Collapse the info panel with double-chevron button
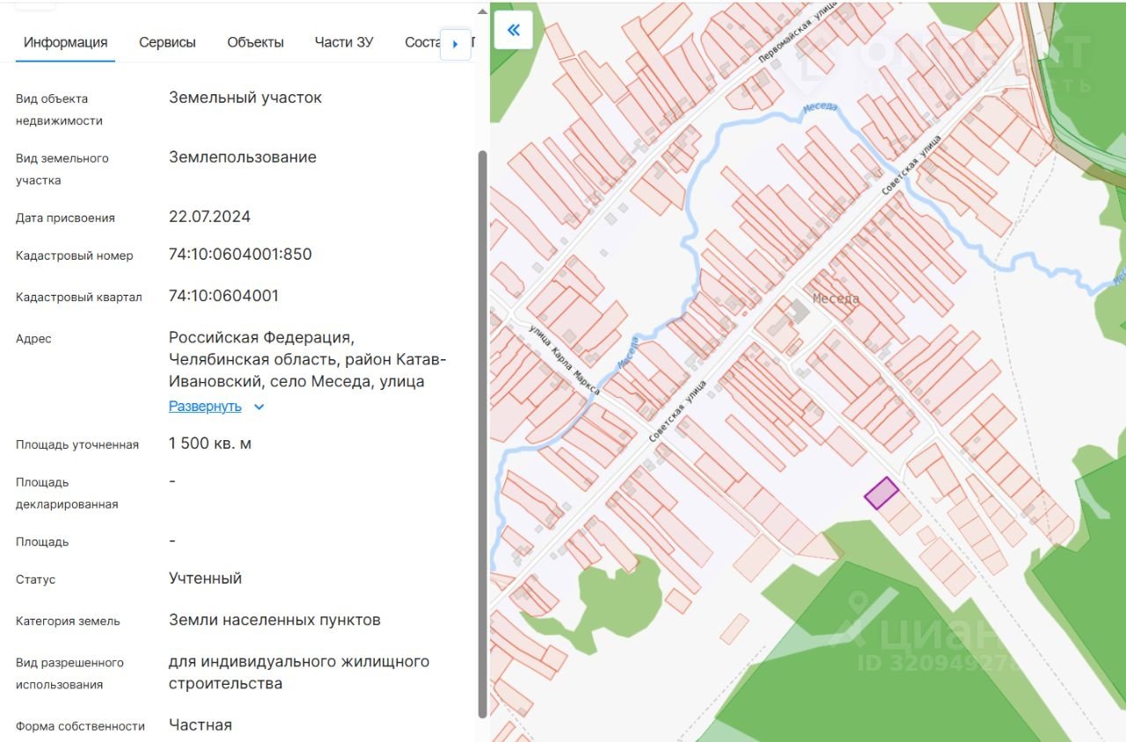Screen dimensions: 1126x742 [x=514, y=30]
